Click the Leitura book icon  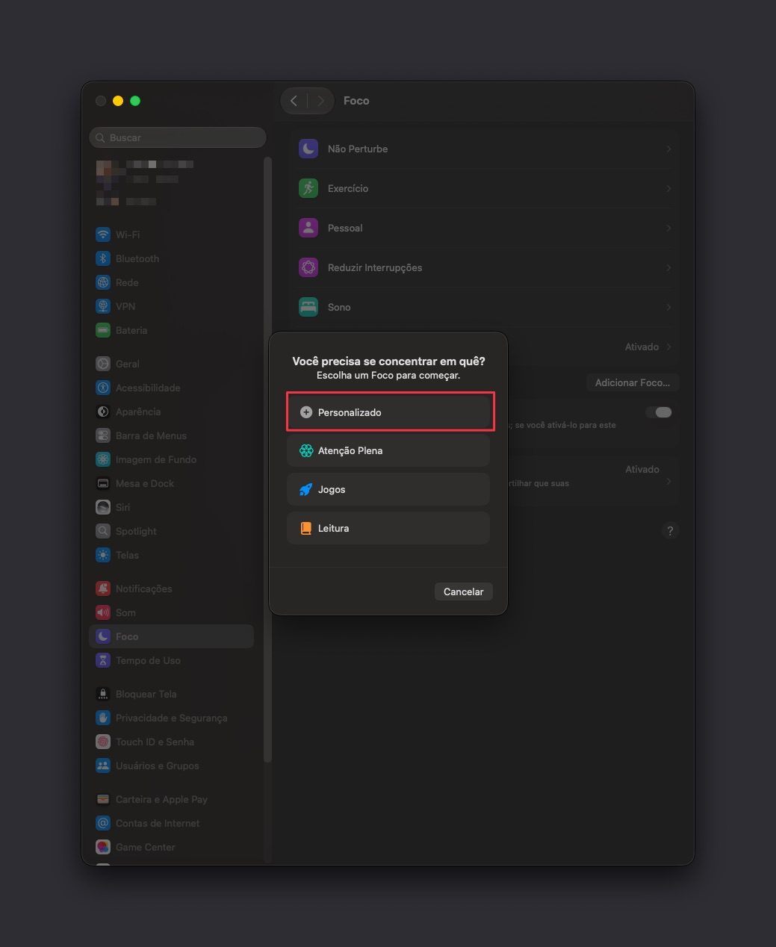306,528
